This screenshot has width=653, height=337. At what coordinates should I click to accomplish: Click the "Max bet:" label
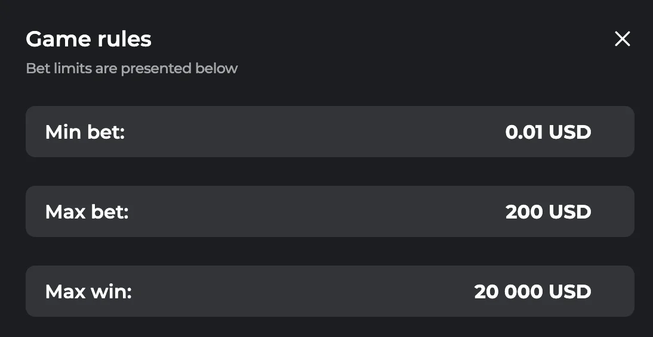pos(87,211)
